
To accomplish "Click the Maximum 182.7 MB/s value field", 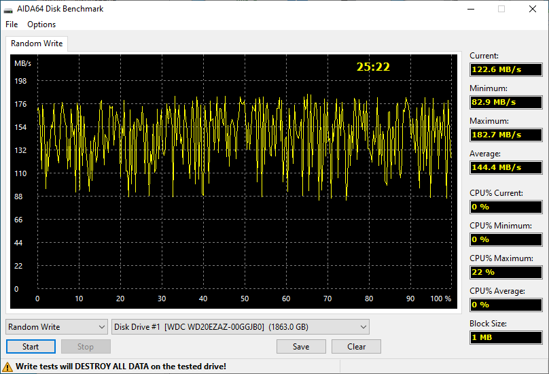I will (506, 135).
